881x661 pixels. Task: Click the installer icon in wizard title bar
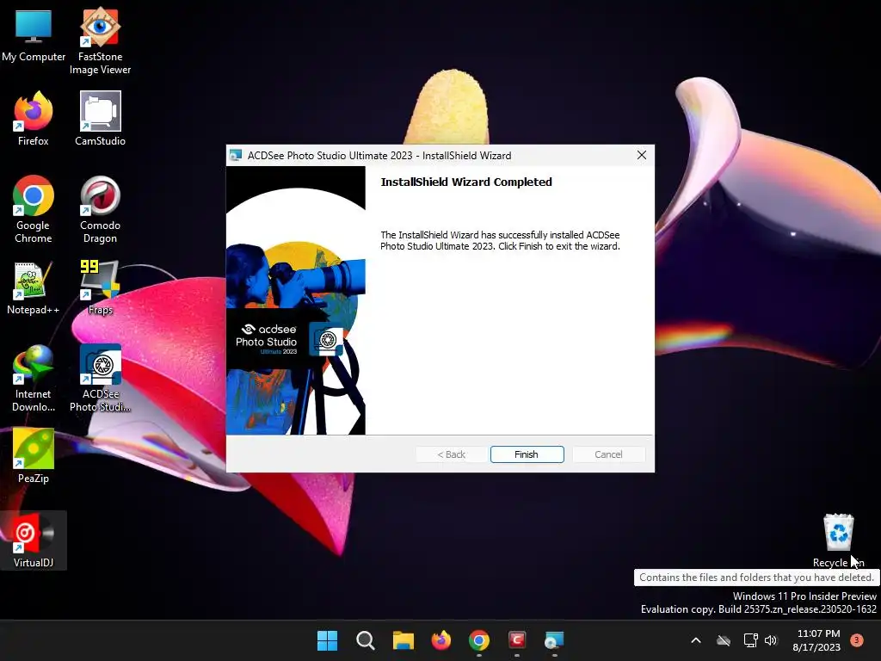tap(236, 155)
